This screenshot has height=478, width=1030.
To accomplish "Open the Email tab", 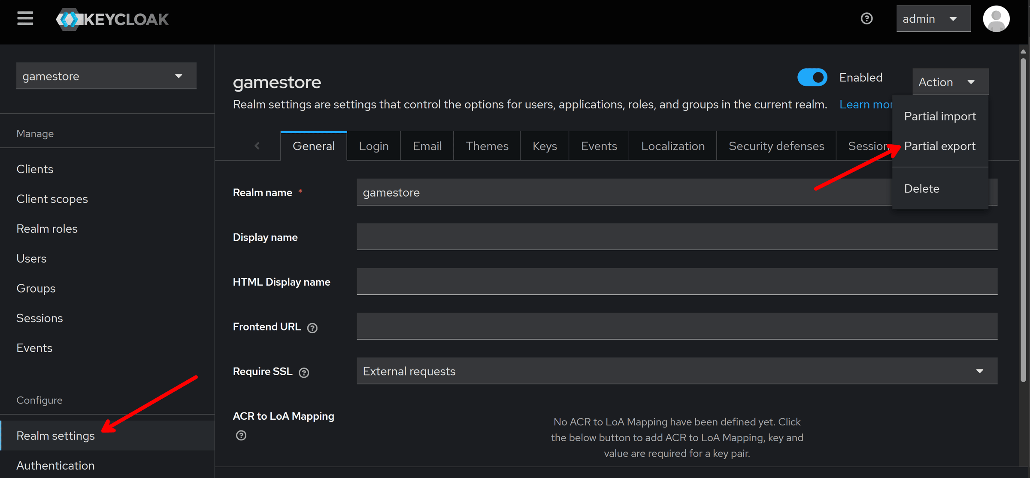I will 427,146.
